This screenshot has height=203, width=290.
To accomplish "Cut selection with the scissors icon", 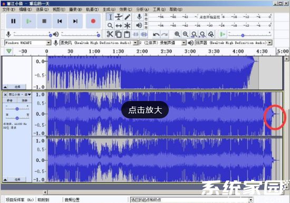I will click(110, 34).
